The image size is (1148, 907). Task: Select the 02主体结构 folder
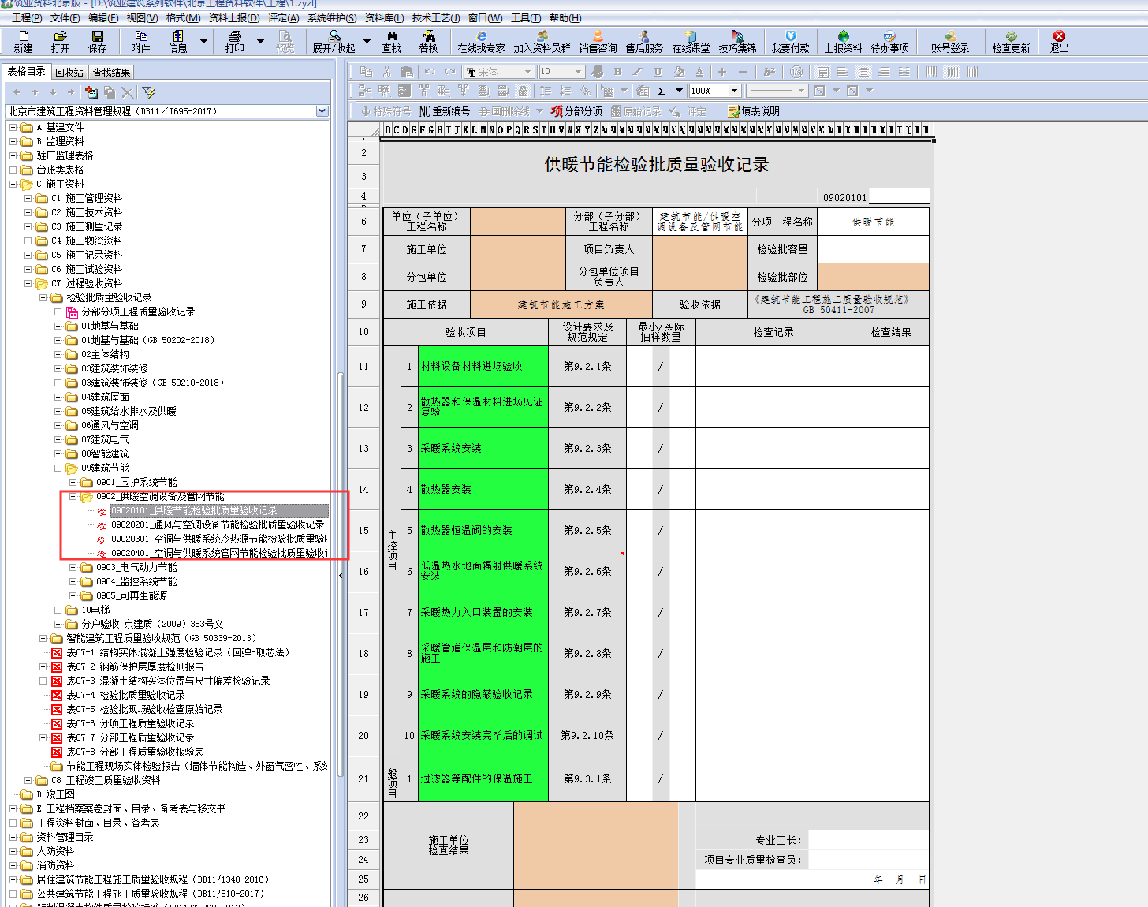tap(105, 354)
